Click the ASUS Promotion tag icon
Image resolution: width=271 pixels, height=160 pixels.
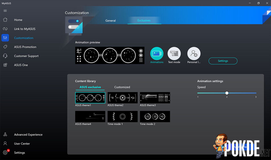coord(5,47)
